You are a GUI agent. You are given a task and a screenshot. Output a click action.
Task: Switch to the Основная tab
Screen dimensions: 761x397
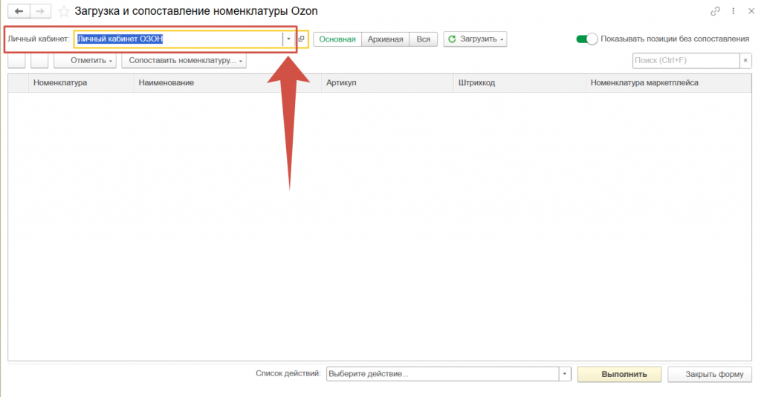click(337, 39)
